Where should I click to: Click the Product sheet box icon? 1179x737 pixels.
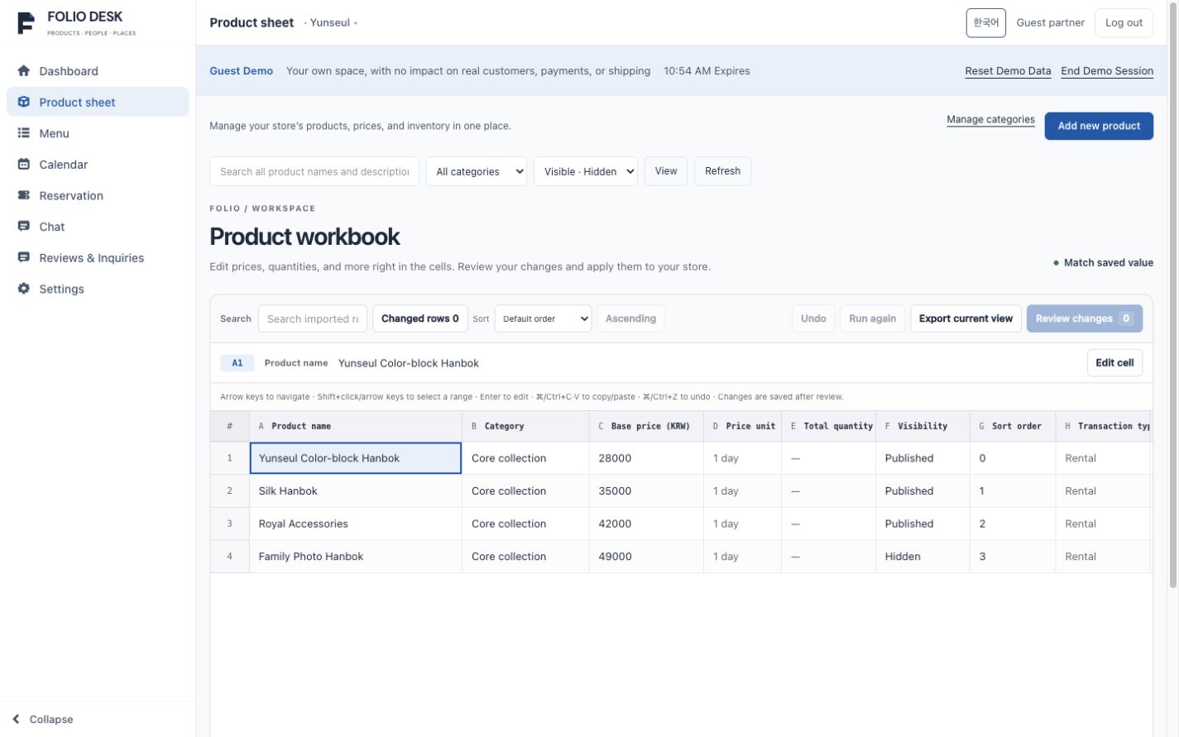tap(23, 102)
